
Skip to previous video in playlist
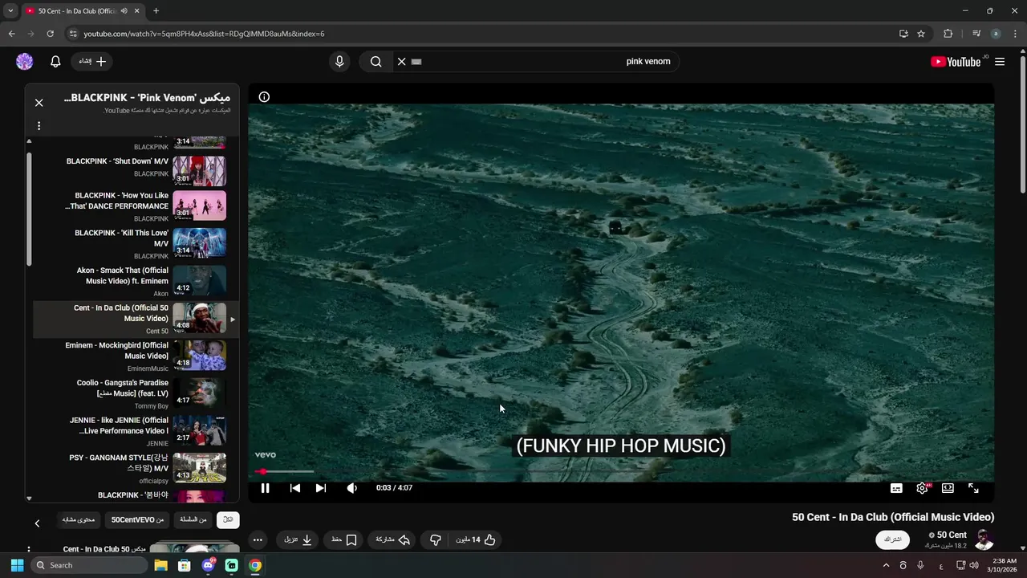click(x=295, y=488)
